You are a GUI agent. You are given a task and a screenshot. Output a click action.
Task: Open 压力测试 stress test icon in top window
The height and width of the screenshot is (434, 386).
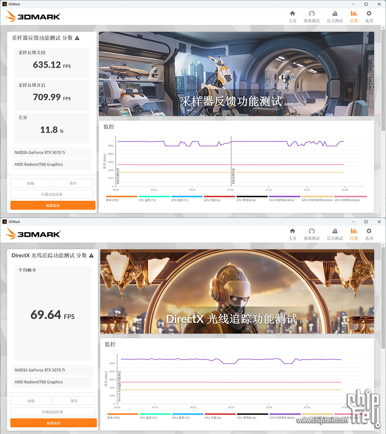[335, 17]
